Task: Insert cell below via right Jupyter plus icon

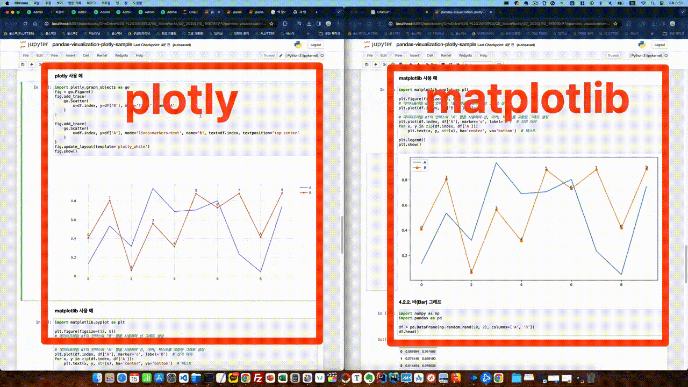Action: tap(377, 64)
